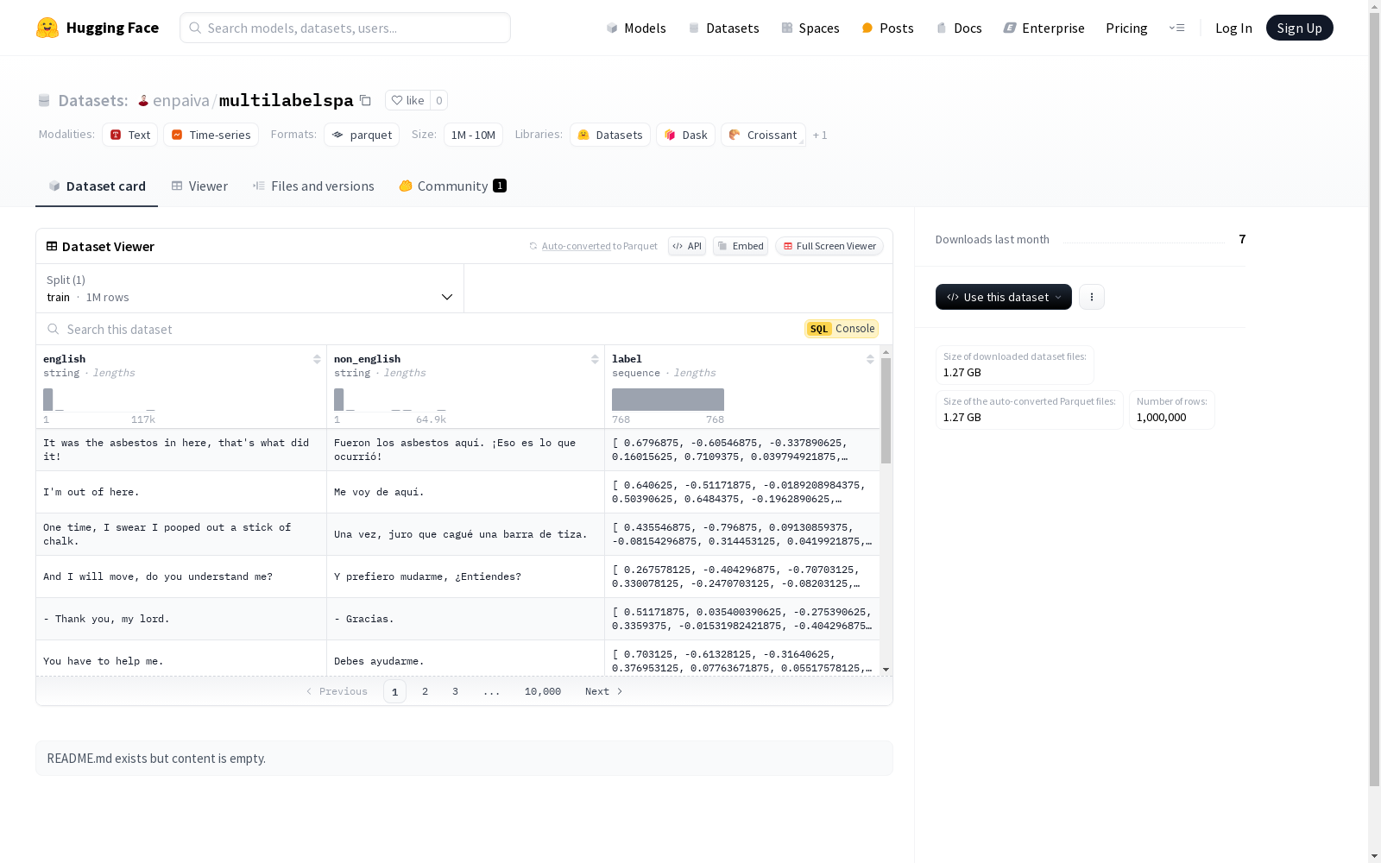The height and width of the screenshot is (863, 1381).
Task: Select the cell "I'm out of here."
Action: [x=181, y=492]
